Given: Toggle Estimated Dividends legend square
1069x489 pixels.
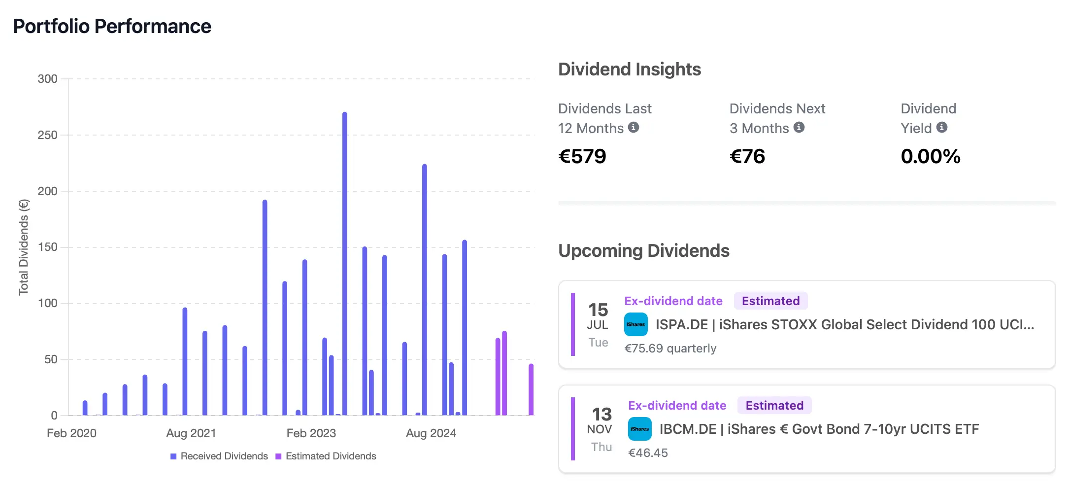Looking at the screenshot, I should (x=278, y=456).
